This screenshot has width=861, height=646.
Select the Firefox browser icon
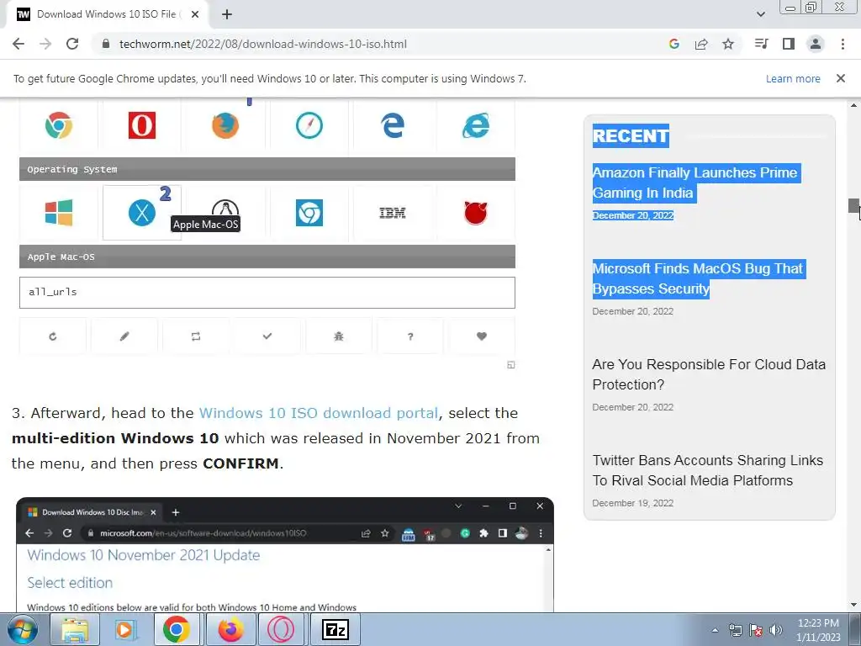point(225,126)
